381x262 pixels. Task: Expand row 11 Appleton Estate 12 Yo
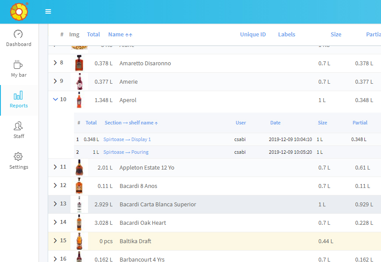tap(55, 167)
